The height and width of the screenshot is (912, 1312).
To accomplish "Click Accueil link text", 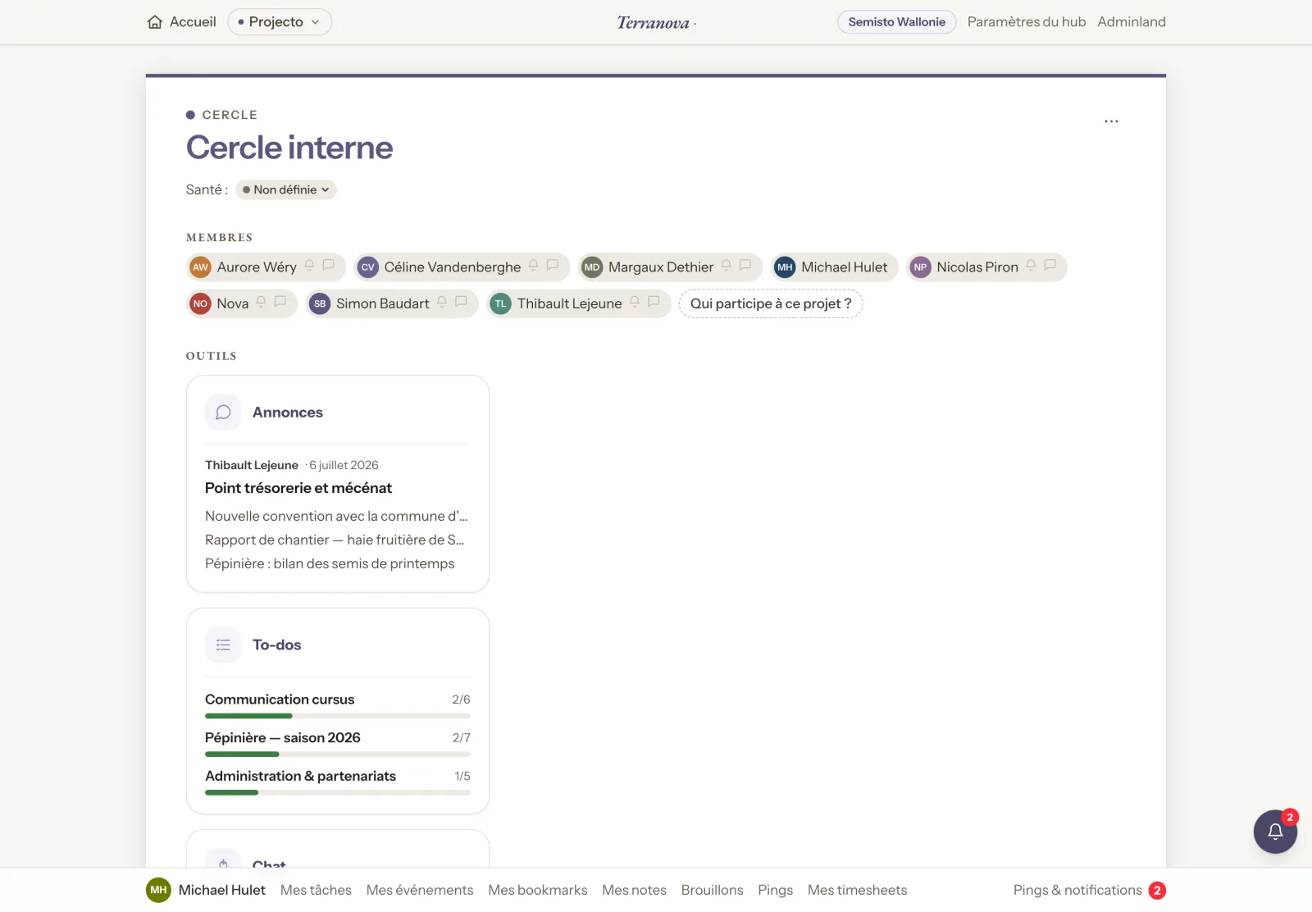I will (x=193, y=22).
